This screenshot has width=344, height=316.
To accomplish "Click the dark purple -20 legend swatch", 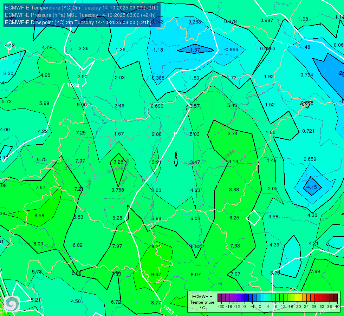I will coord(219,298).
